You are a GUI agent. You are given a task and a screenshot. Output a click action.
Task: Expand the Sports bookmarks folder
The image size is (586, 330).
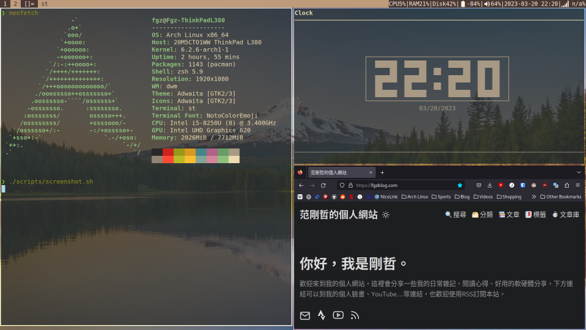pos(441,197)
